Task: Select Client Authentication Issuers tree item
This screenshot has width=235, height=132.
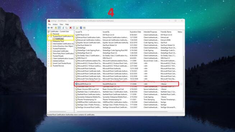Action: [63, 58]
